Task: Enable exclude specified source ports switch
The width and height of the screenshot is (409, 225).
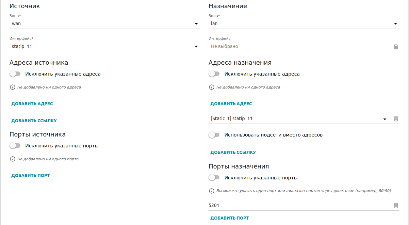Action: (x=15, y=146)
